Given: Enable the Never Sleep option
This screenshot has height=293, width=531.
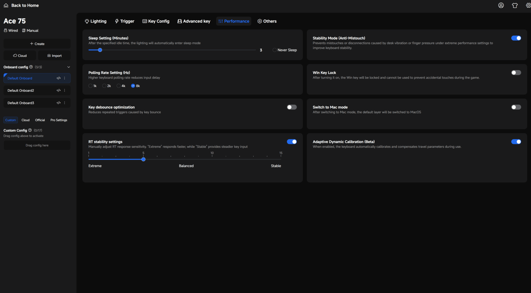Looking at the screenshot, I should (x=275, y=50).
